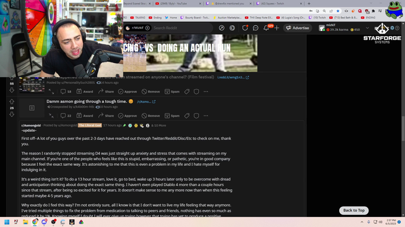Open Reddit Popular feed compass icon
Viewport: 405px width, 227px height.
tap(221, 28)
